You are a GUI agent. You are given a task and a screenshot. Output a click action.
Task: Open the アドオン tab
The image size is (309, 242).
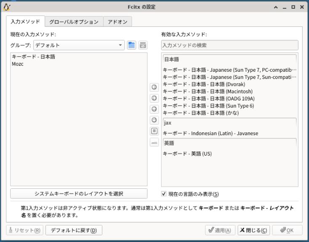coord(117,22)
